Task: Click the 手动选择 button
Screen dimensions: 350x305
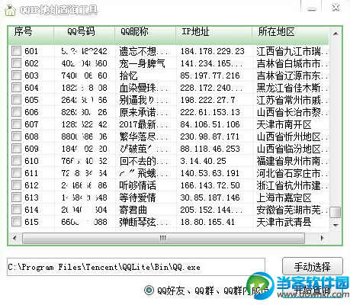Action: coord(313,267)
